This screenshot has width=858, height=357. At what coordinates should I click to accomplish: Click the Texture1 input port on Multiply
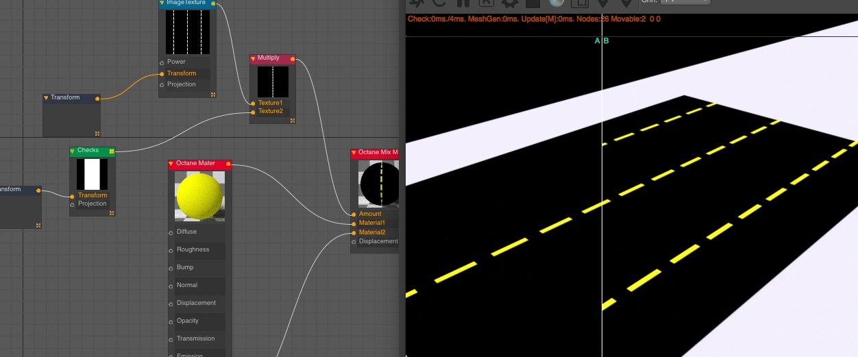tap(253, 103)
